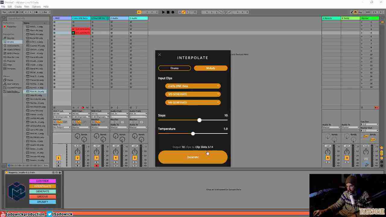Click the Magenta Studio cube logo

(17, 191)
